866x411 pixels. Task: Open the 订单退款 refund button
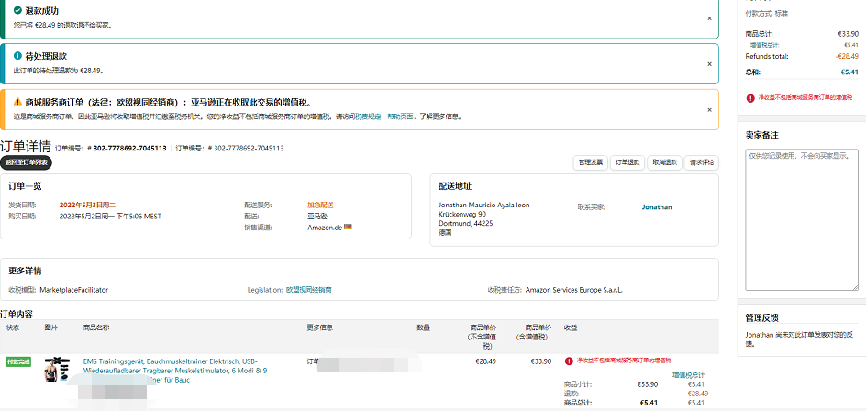coord(627,162)
